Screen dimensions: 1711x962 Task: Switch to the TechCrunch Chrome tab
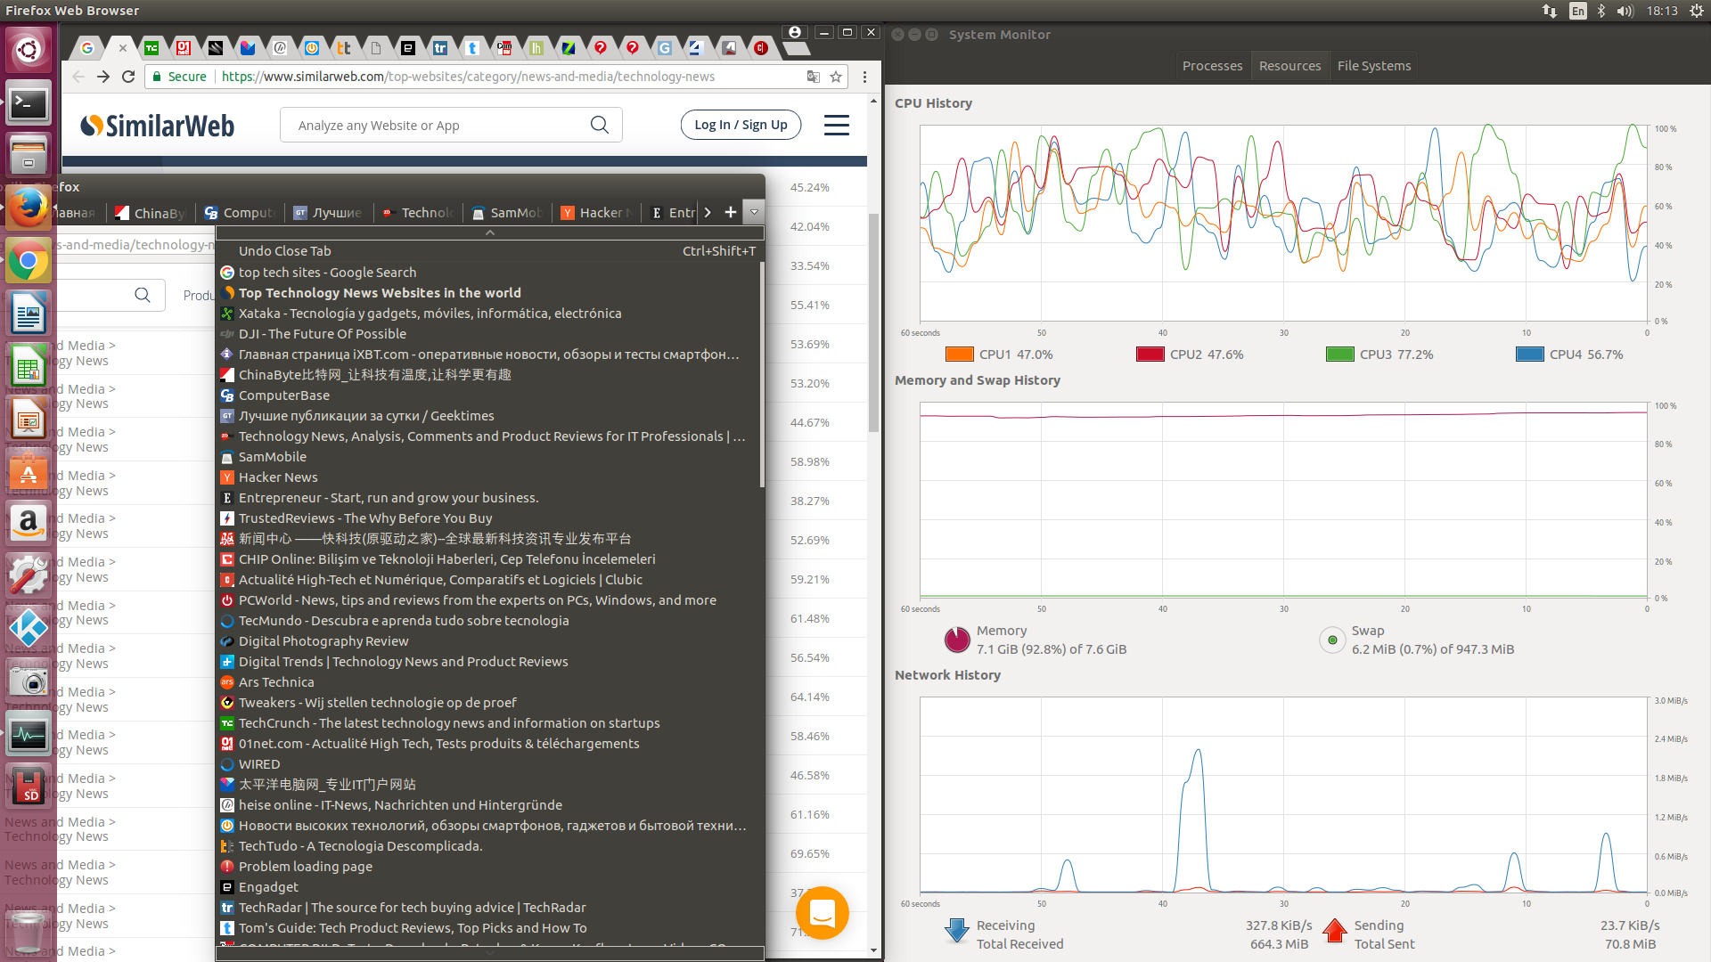(151, 48)
